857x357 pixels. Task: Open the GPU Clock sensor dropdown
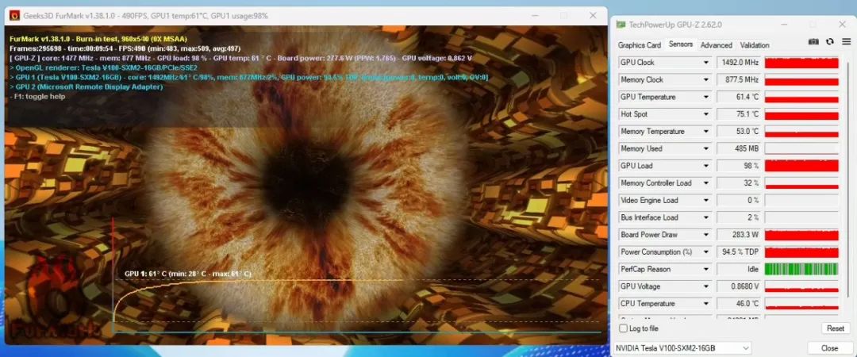706,63
